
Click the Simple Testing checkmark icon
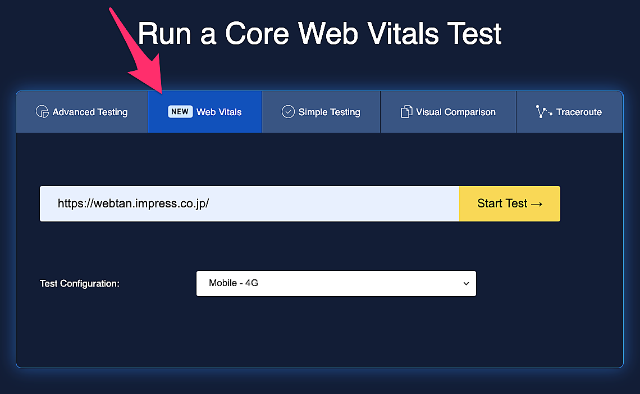[288, 112]
